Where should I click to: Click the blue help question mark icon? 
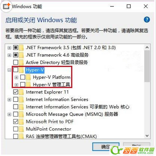147,20
